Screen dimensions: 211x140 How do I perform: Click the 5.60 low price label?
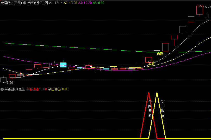pyautogui.click(x=9, y=82)
